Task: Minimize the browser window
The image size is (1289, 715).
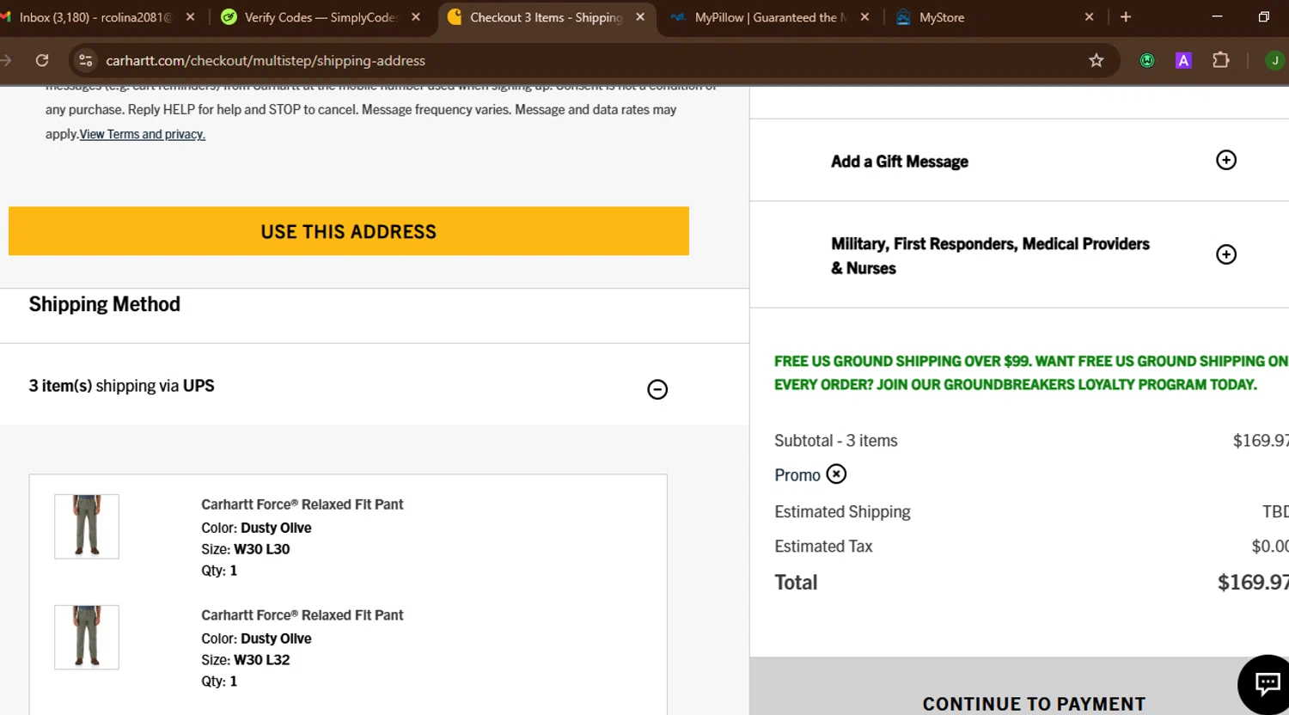Action: click(1217, 17)
